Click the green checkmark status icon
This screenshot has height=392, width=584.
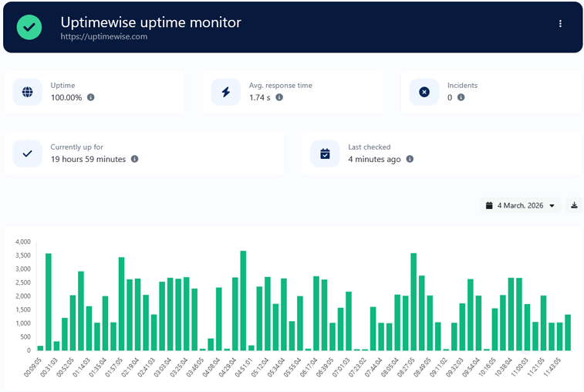click(x=29, y=27)
